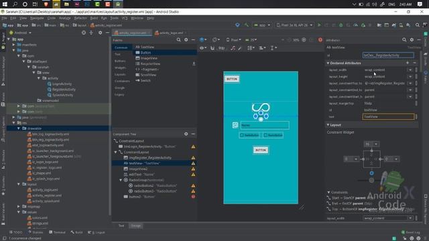
Task: Open Terminal tool window
Action: coord(57,232)
